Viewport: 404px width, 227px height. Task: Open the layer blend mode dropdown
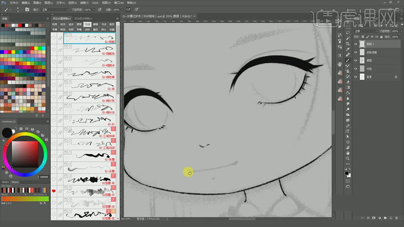coord(366,31)
